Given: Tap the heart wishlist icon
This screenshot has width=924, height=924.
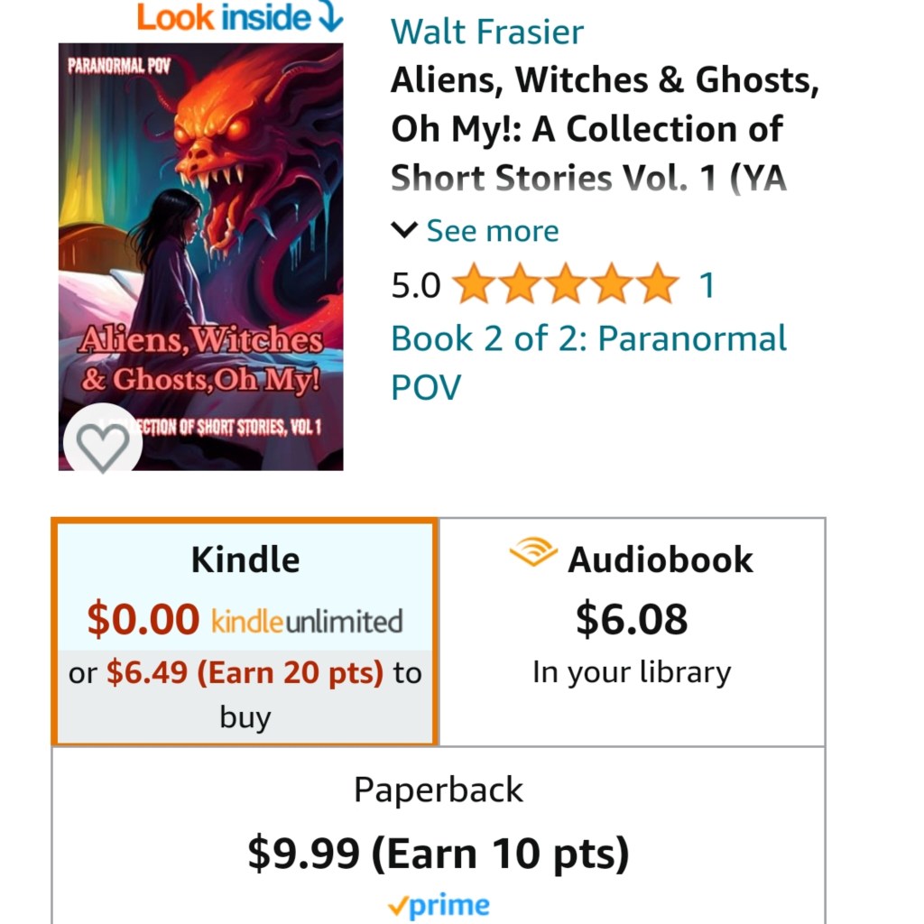Looking at the screenshot, I should (x=102, y=445).
